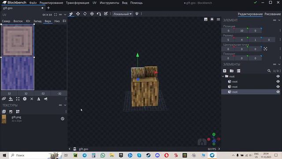Open Windows Start menu
The image size is (282, 159).
(4, 155)
